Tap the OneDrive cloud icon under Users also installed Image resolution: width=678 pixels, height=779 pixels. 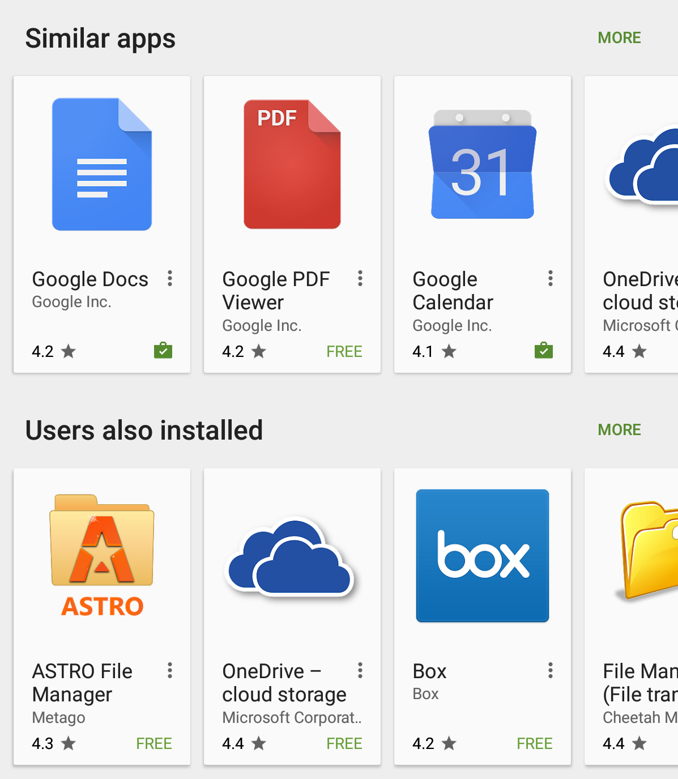[291, 557]
